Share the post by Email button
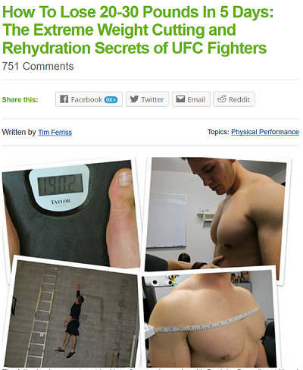 tap(191, 99)
